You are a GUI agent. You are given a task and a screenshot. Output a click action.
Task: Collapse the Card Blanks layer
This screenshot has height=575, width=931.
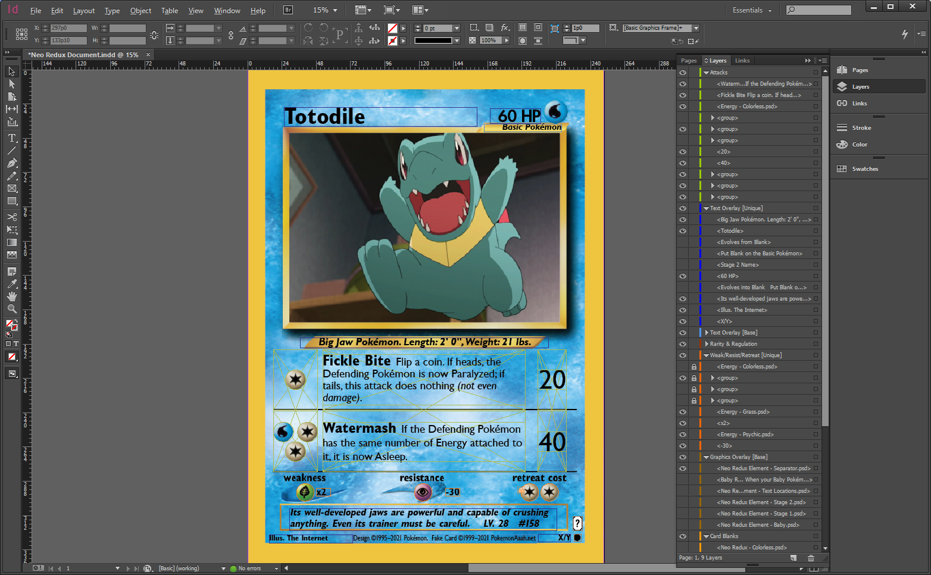706,536
